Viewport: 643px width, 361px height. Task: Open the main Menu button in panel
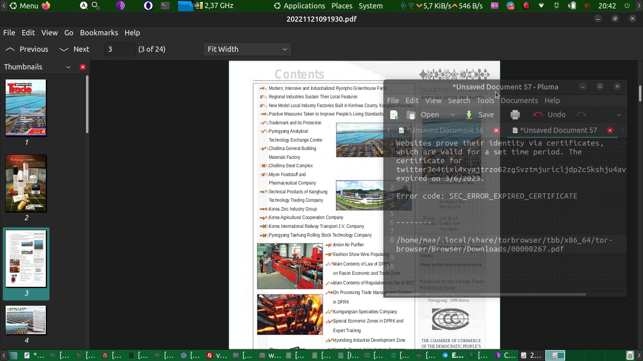[x=24, y=6]
